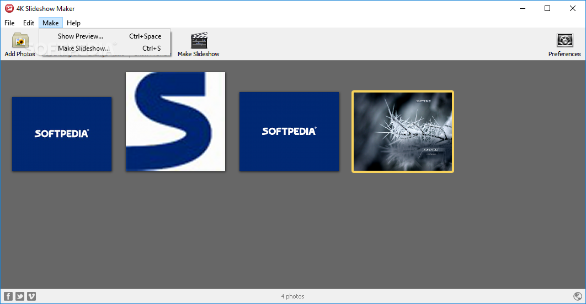The width and height of the screenshot is (586, 304).
Task: Choose Show Preview... from the Make menu
Action: coord(105,36)
